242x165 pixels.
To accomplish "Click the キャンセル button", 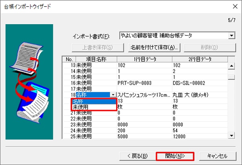I will click(x=218, y=157).
